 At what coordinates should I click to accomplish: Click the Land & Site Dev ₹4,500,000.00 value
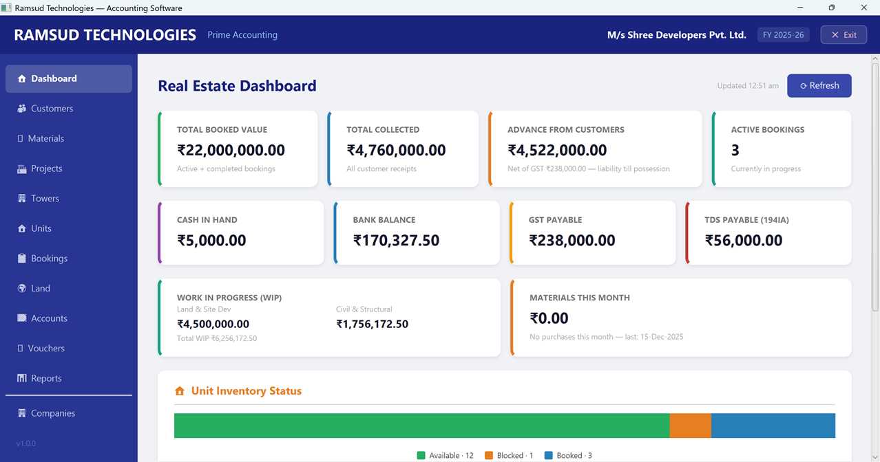click(213, 324)
